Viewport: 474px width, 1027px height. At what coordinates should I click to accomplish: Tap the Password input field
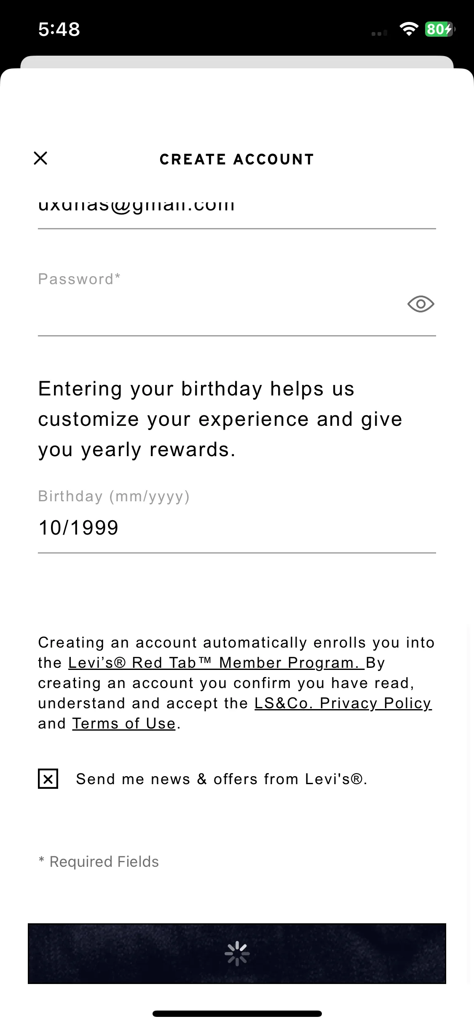pos(219,305)
